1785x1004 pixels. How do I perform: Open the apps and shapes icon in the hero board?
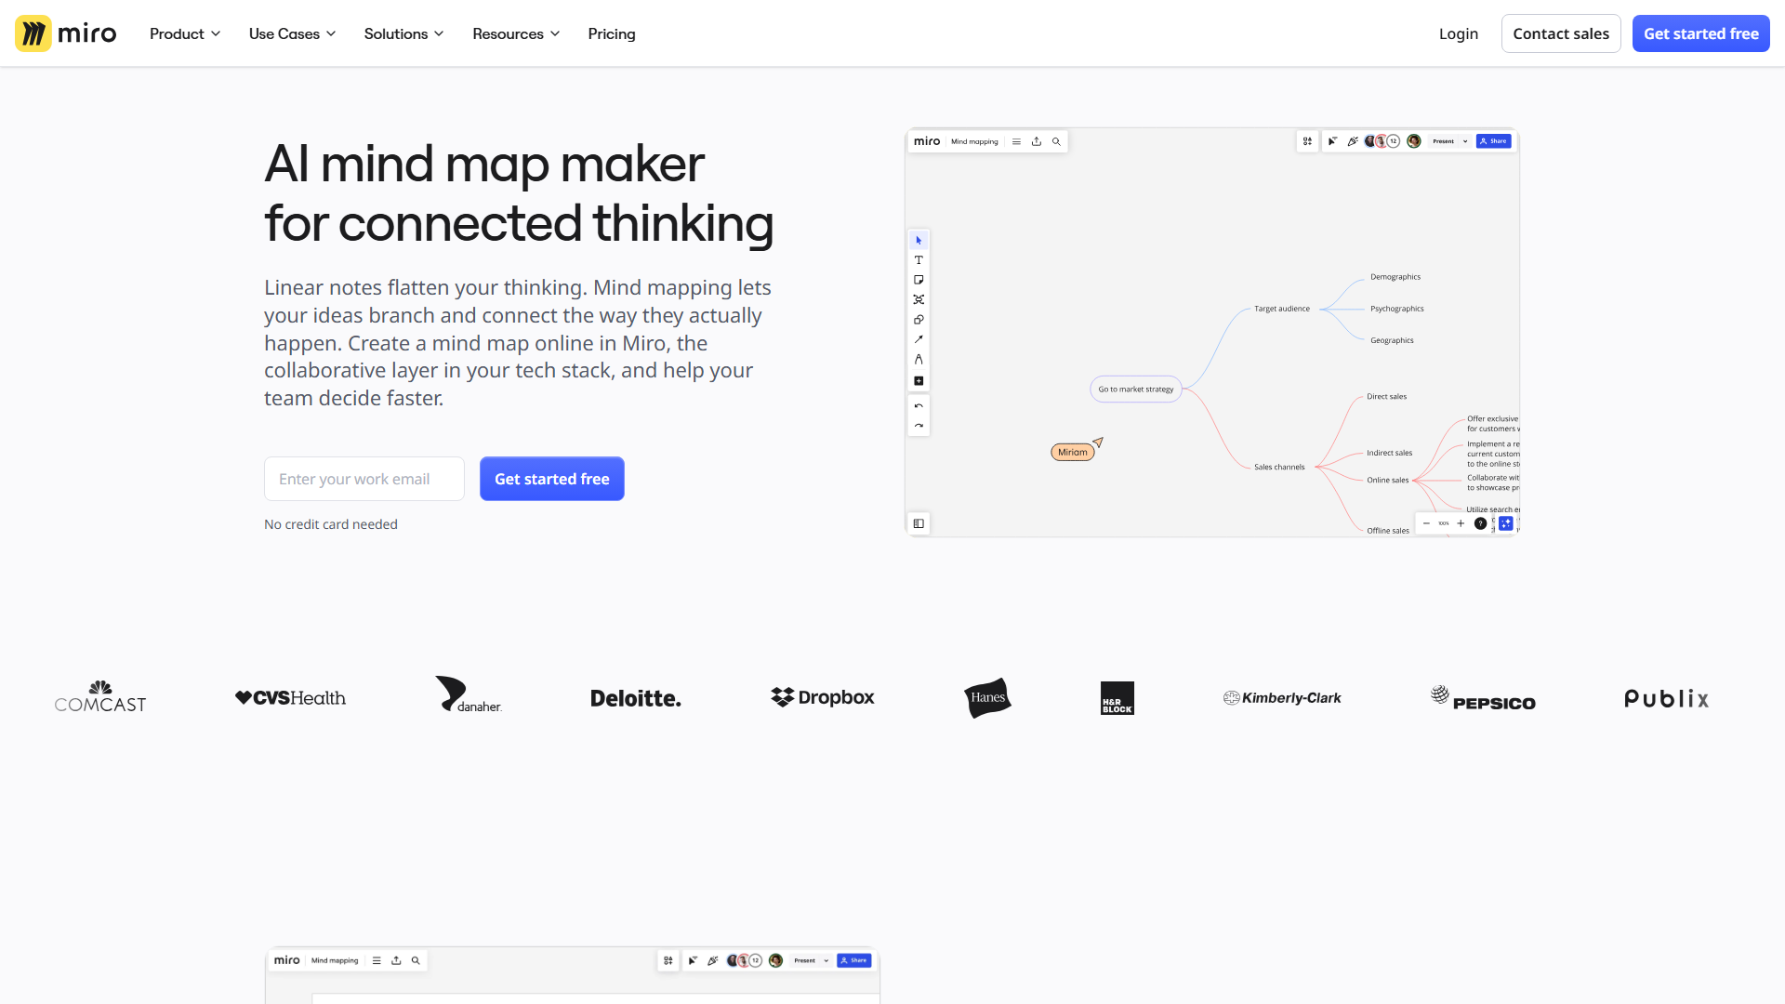pos(1307,141)
